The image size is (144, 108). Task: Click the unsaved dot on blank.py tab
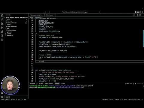click(x=54, y=15)
